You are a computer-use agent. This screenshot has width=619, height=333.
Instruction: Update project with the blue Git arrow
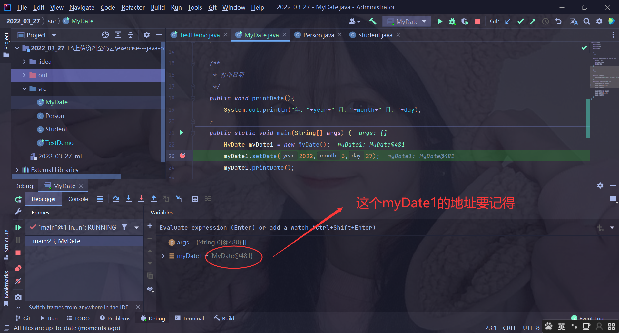(x=508, y=21)
